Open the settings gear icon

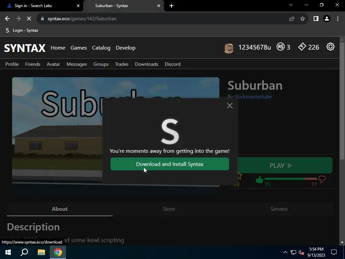[x=330, y=47]
